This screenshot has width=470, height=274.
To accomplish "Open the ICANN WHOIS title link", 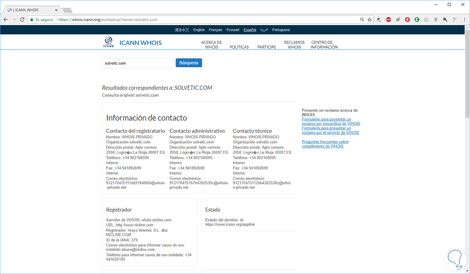I will click(x=140, y=43).
